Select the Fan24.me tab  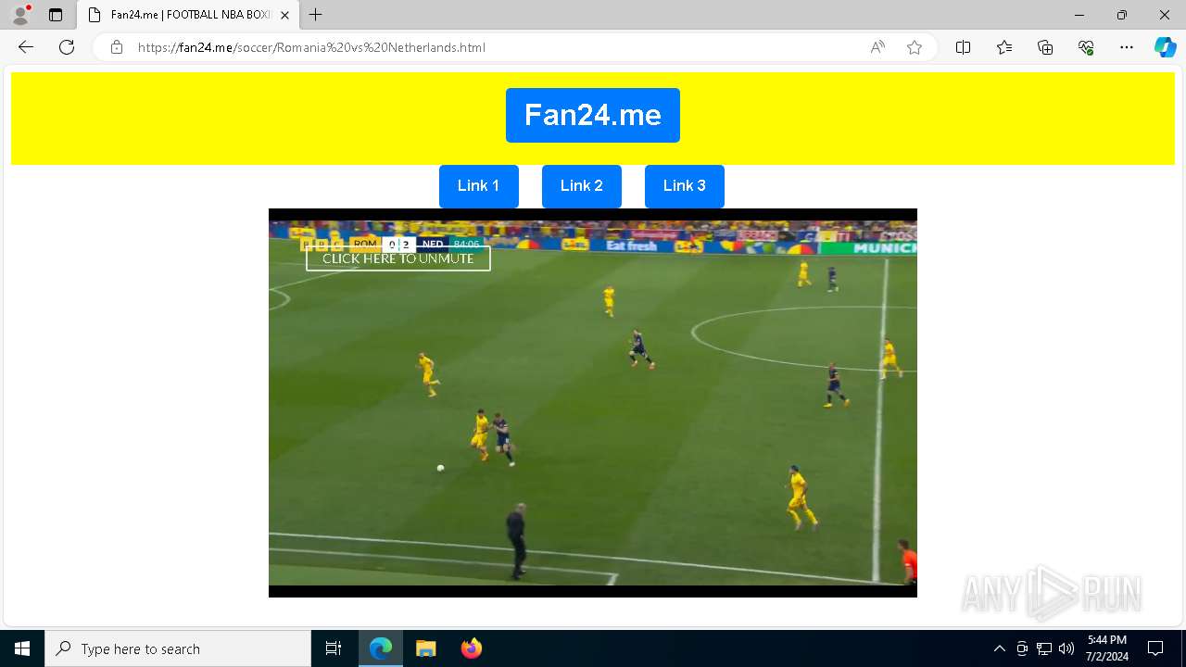point(188,15)
